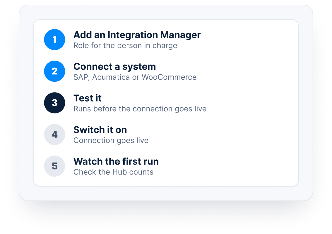Click 'SAP, Acumatica or WooCommerce' description

click(x=135, y=77)
